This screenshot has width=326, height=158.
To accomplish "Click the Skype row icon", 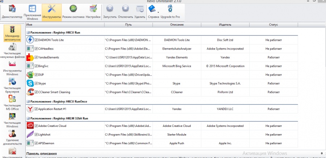I will coord(30,83).
